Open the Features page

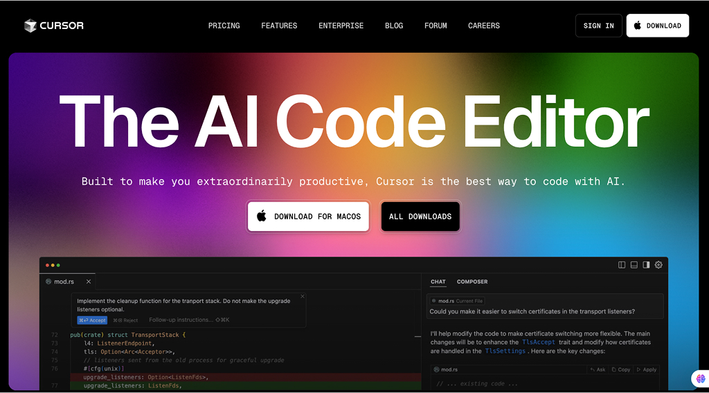279,26
